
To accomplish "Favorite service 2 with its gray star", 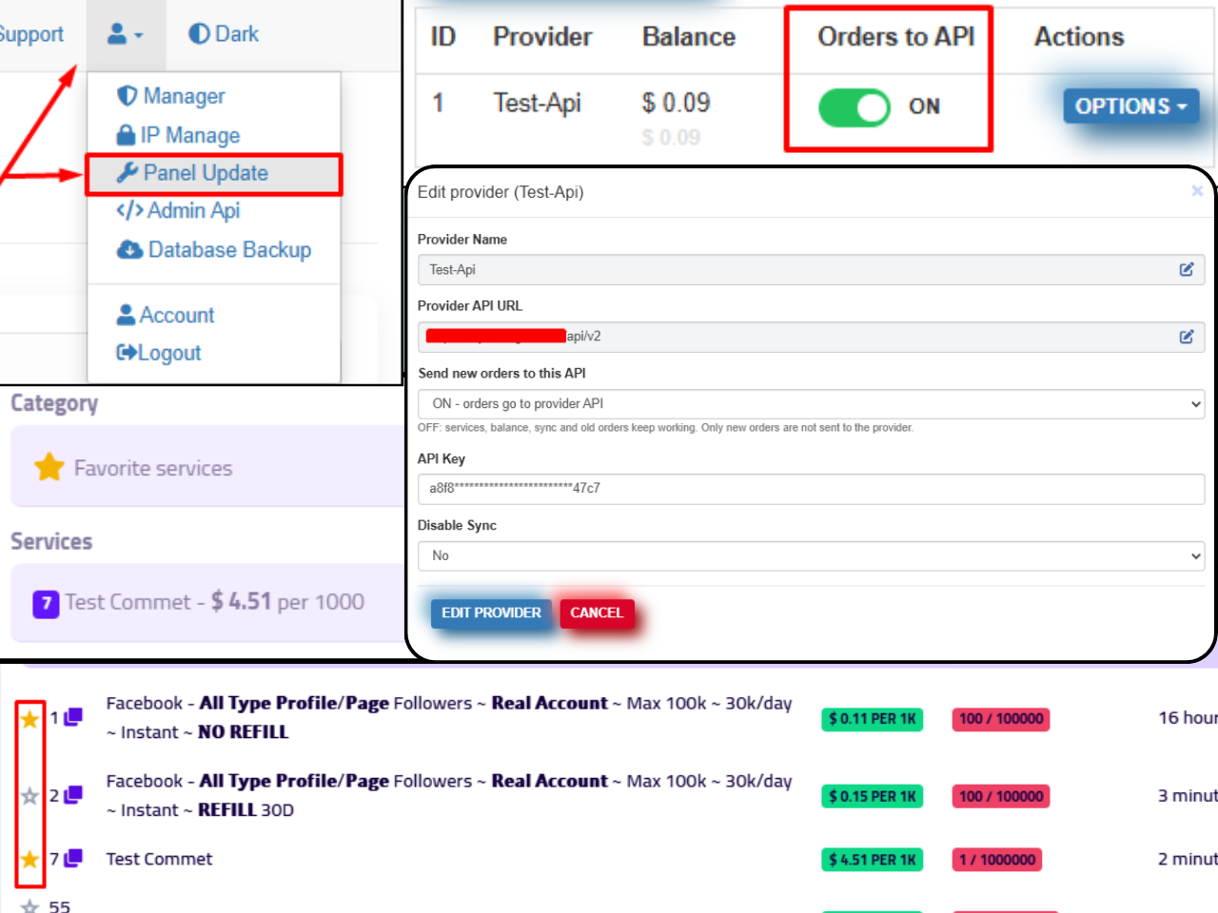I will point(30,796).
